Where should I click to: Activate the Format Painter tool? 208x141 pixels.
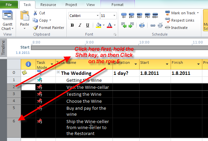[49, 28]
